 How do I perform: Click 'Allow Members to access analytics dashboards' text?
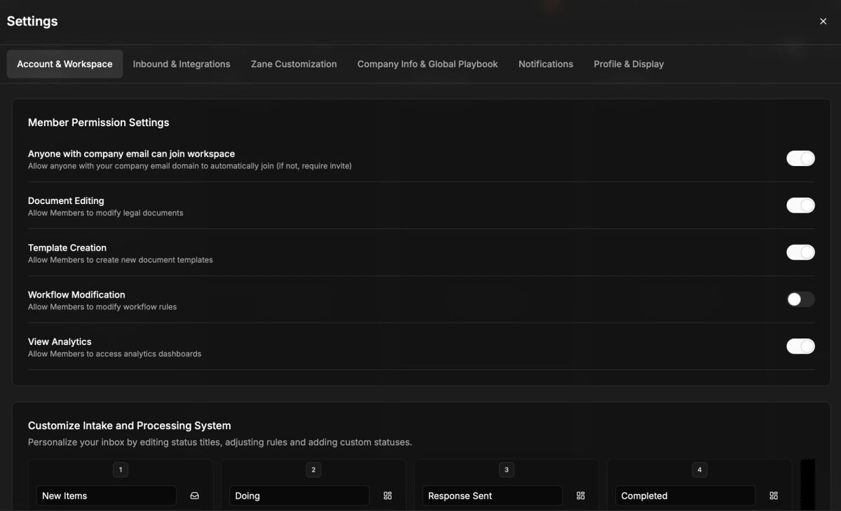[x=115, y=354]
